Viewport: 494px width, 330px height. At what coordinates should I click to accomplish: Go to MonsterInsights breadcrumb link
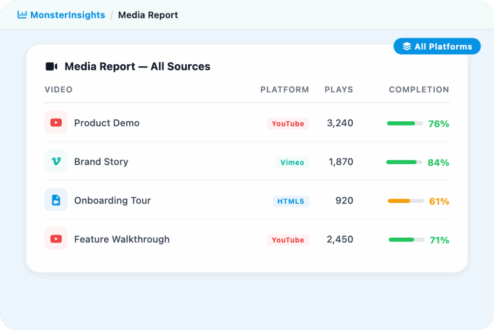click(x=67, y=15)
